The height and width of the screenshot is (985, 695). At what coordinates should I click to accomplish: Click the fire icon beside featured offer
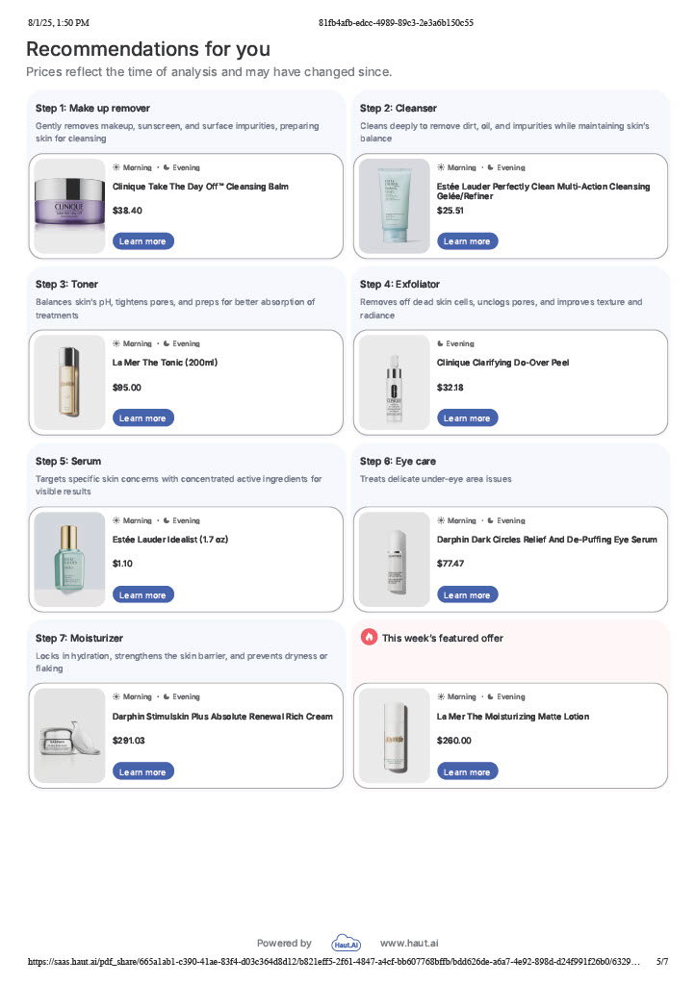click(x=369, y=637)
